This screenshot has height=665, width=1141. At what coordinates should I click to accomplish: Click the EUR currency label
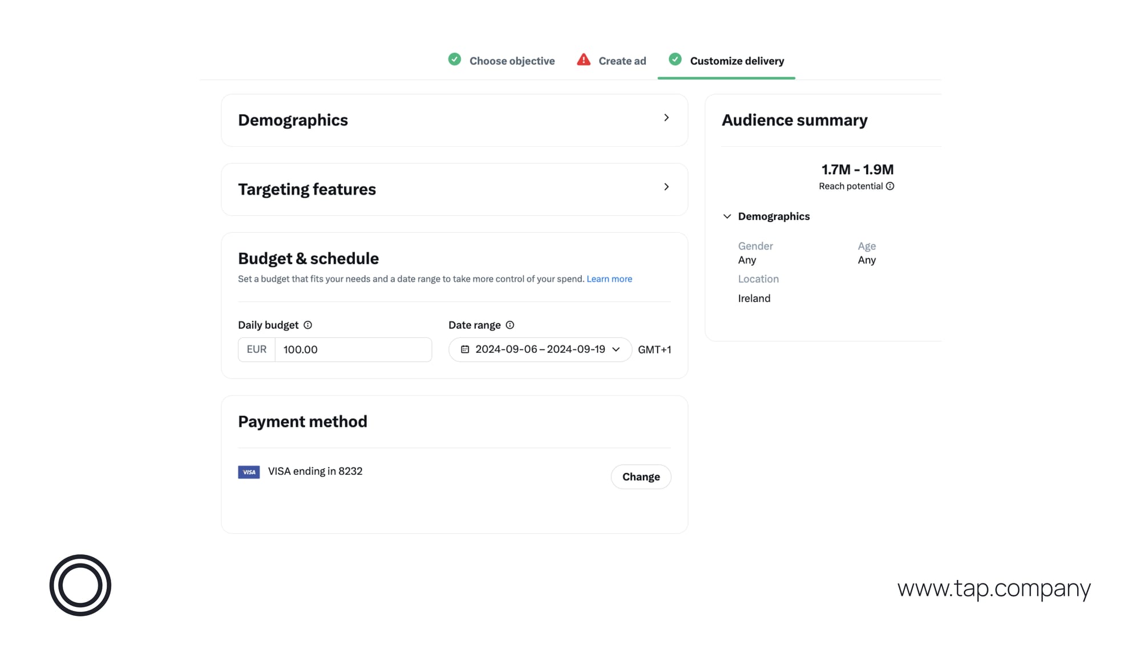point(256,349)
